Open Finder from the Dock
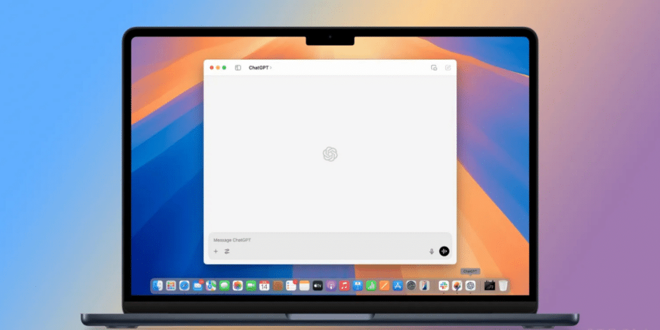This screenshot has width=660, height=330. pos(158,286)
